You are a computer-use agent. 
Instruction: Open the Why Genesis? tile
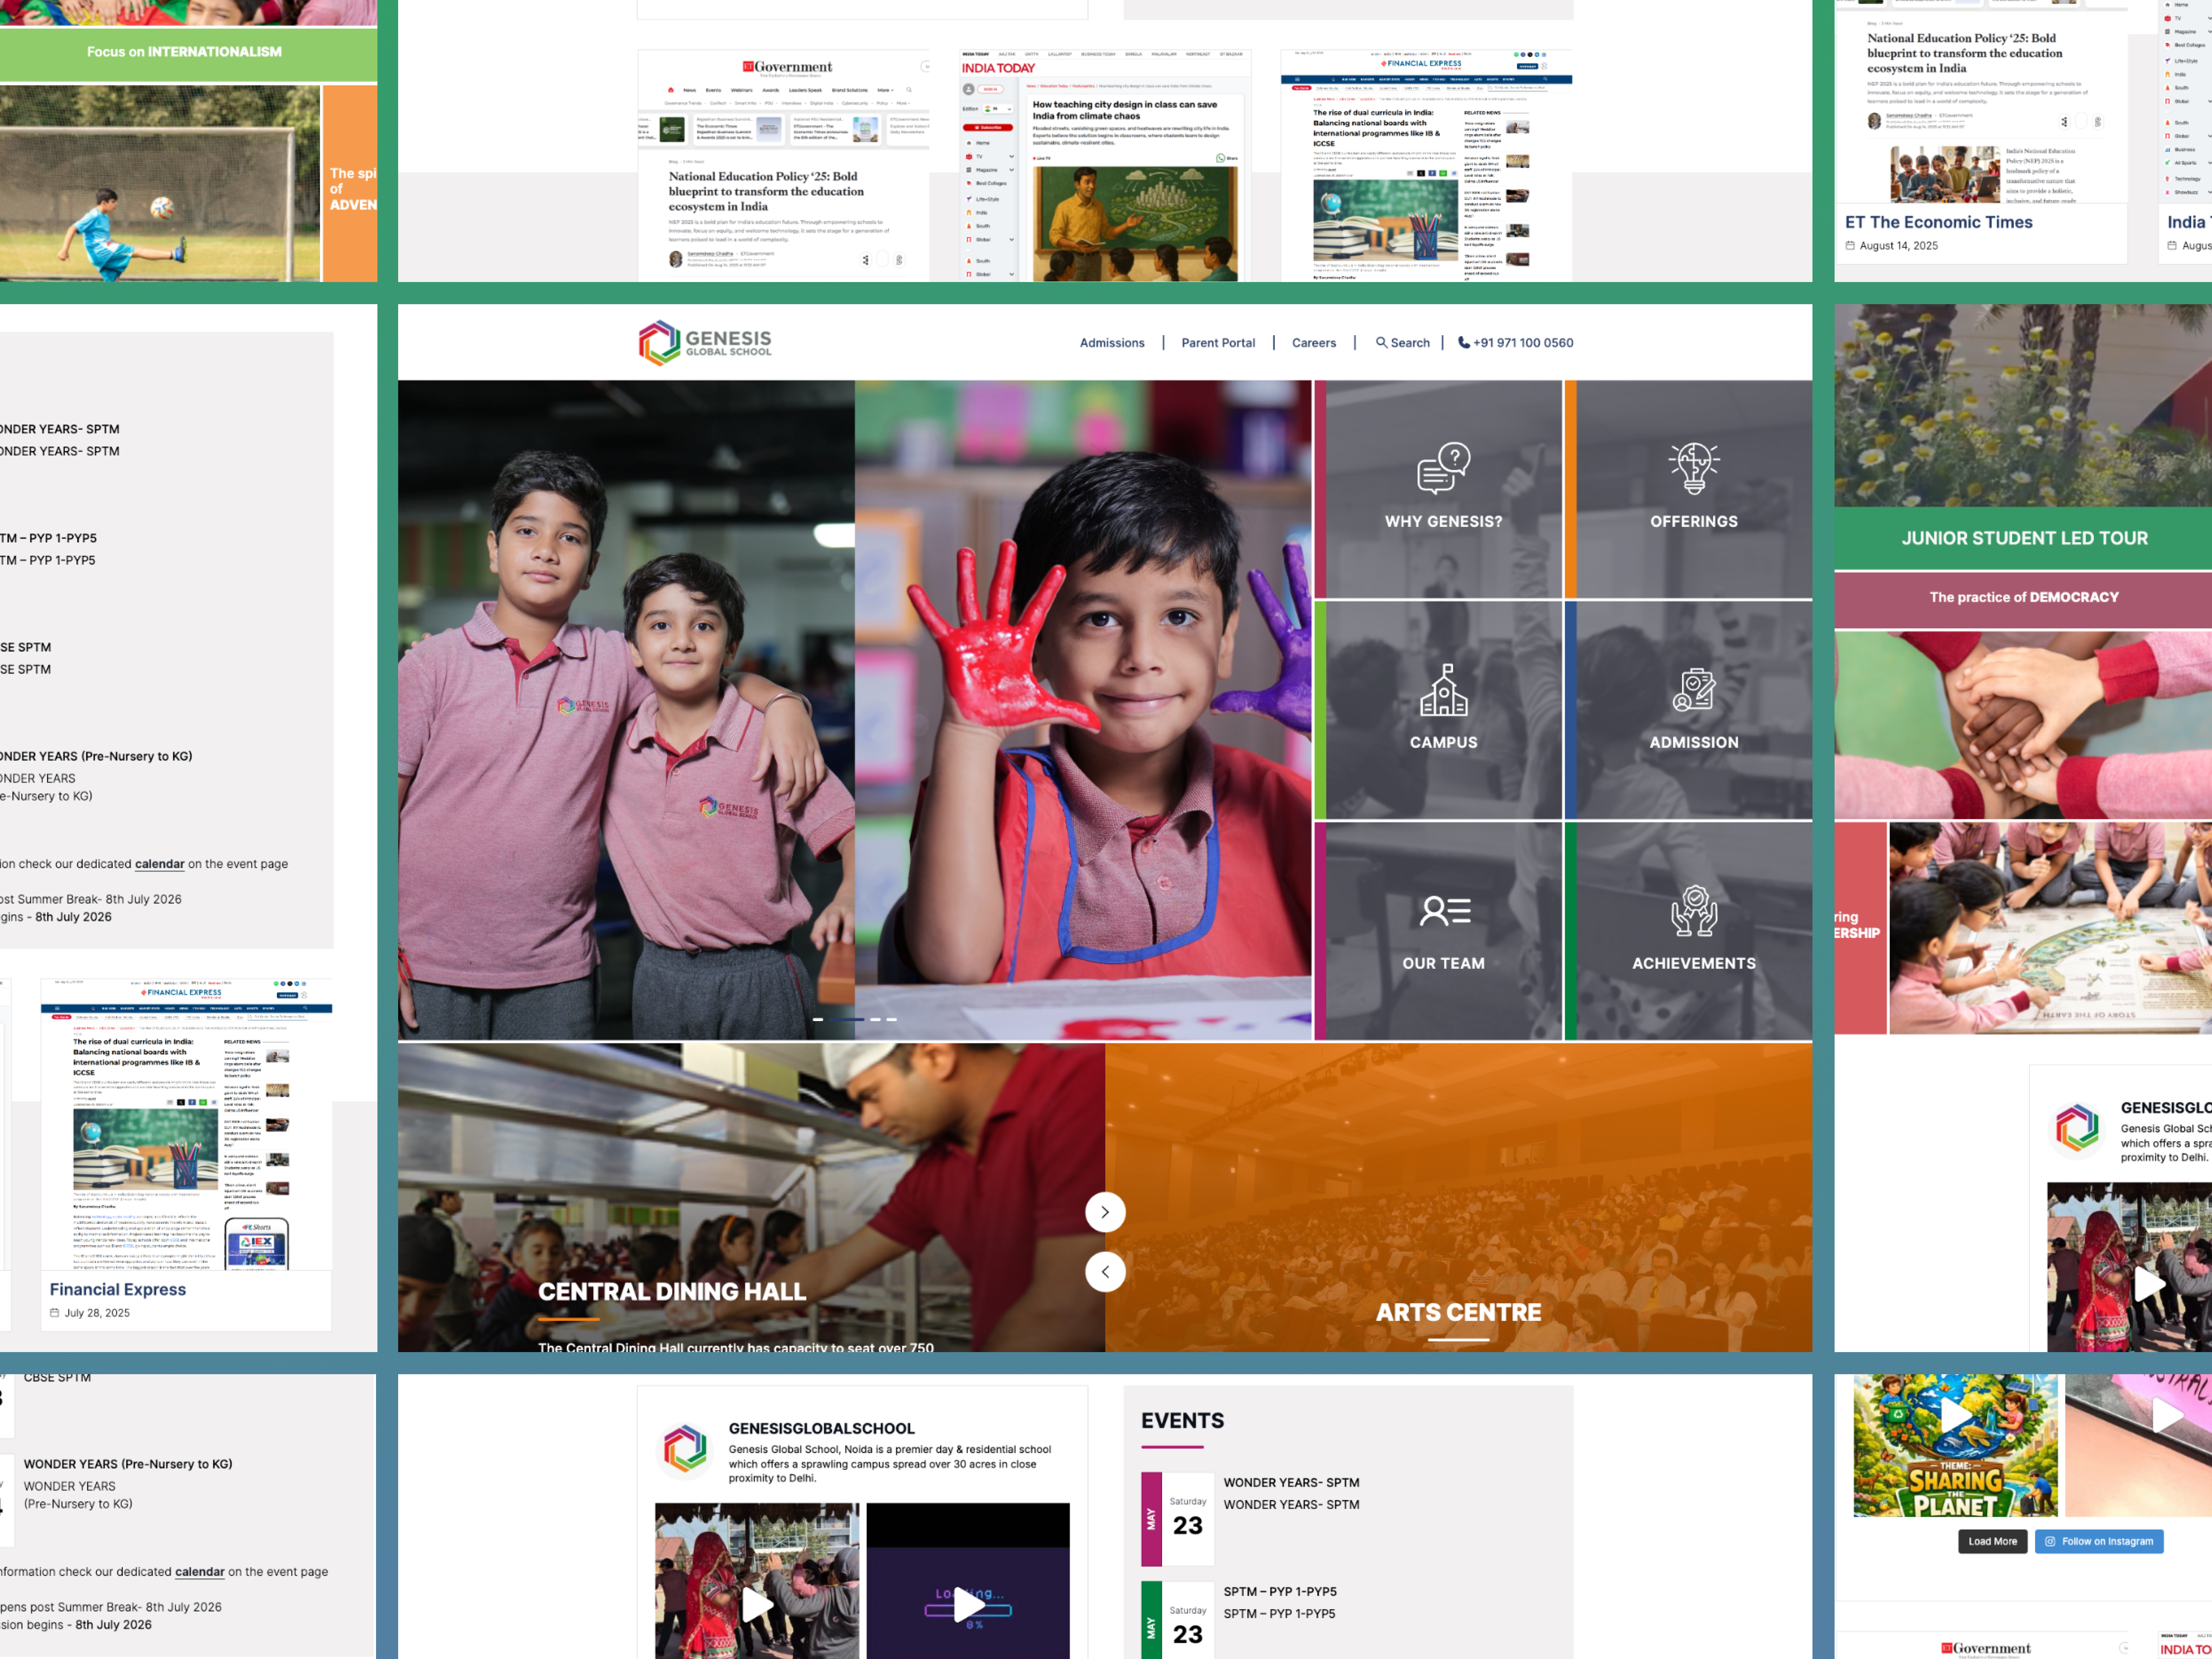(x=1438, y=489)
